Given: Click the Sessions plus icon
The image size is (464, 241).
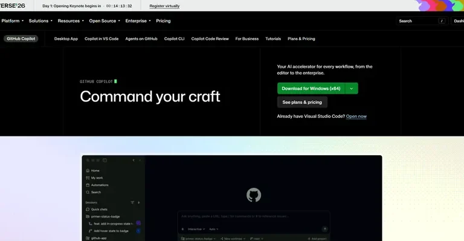Looking at the screenshot, I should click(x=139, y=202).
